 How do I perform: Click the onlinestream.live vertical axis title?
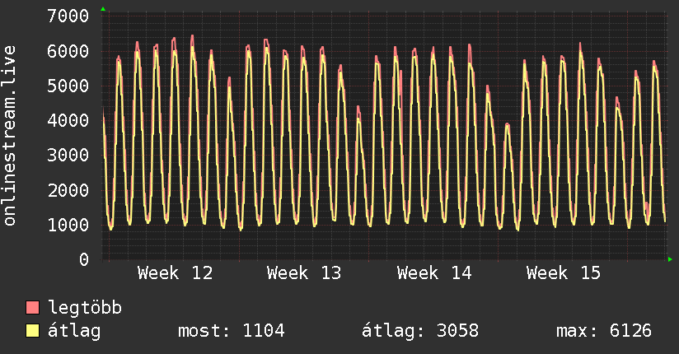point(10,148)
